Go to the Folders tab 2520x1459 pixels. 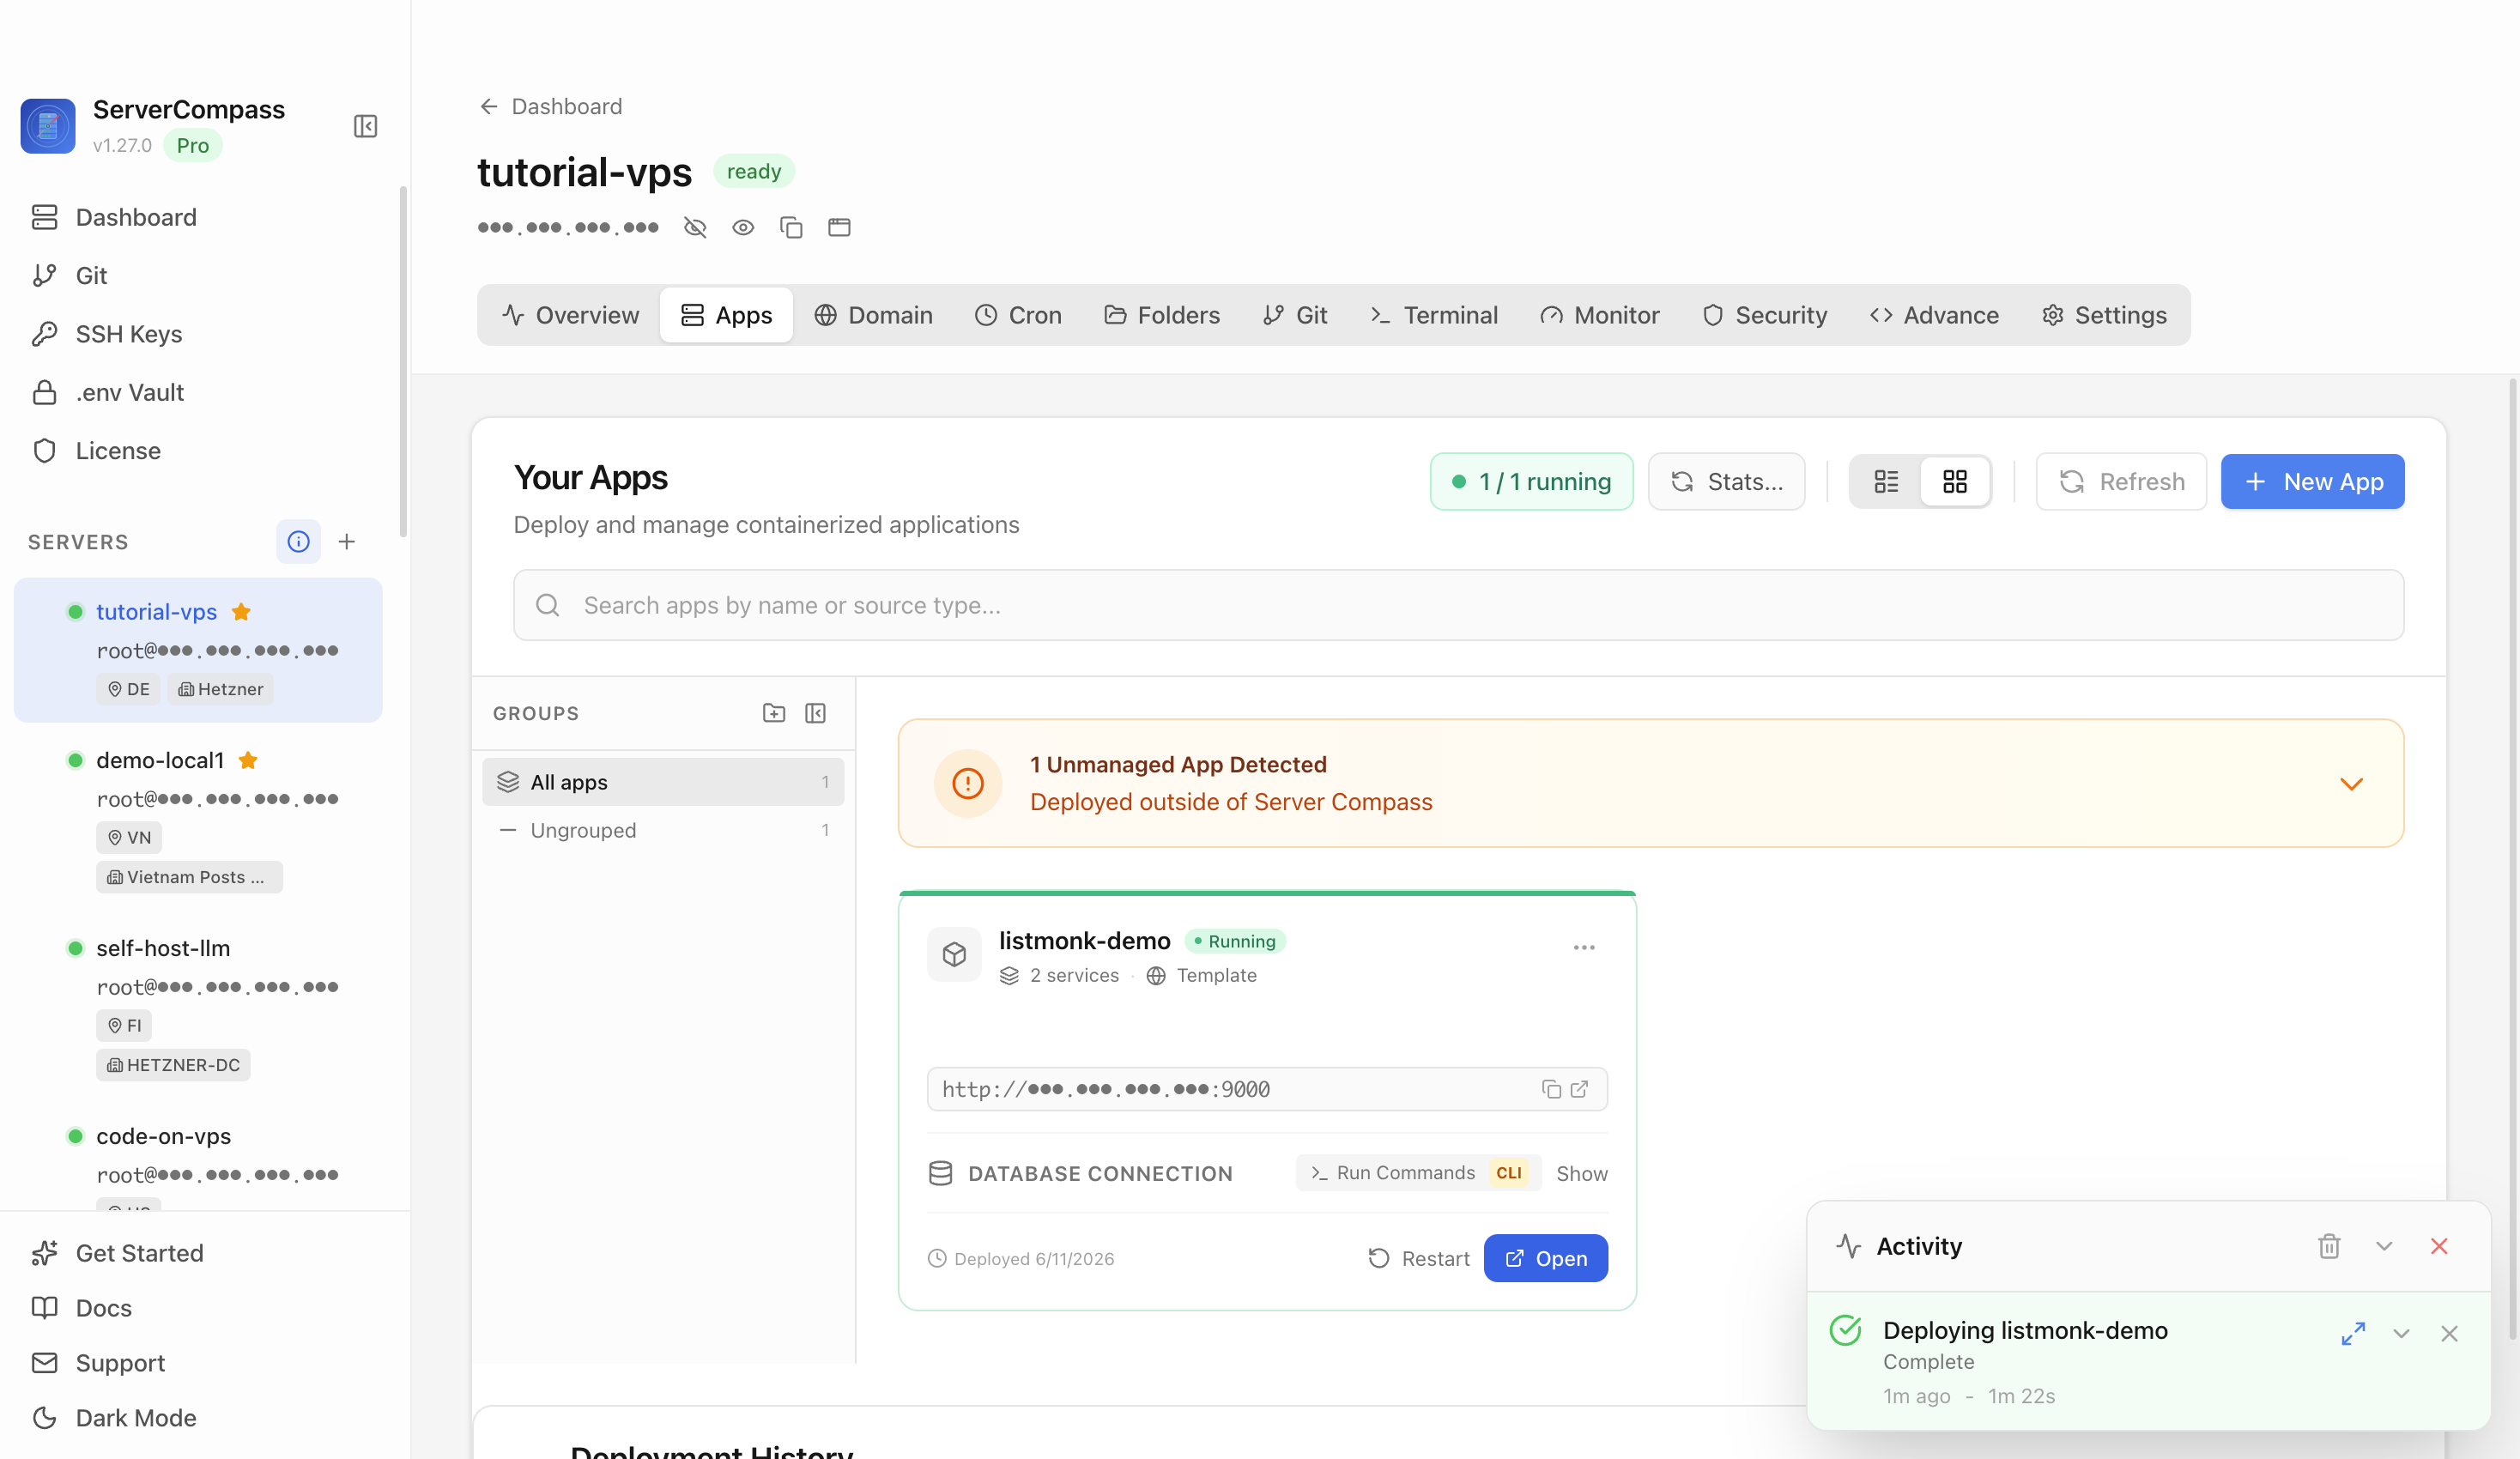coord(1162,315)
